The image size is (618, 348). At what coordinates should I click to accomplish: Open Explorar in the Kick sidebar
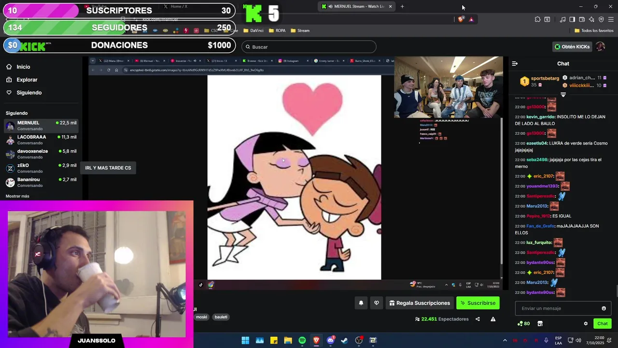pyautogui.click(x=22, y=80)
